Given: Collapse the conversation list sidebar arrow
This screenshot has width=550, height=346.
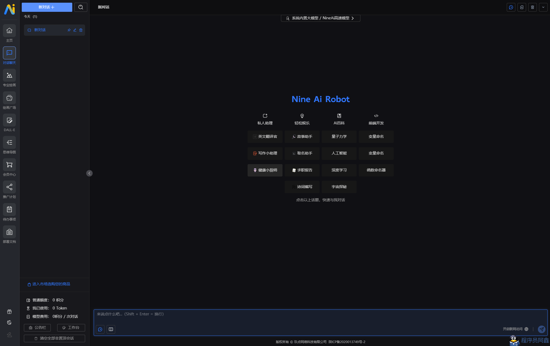Looking at the screenshot, I should [89, 173].
